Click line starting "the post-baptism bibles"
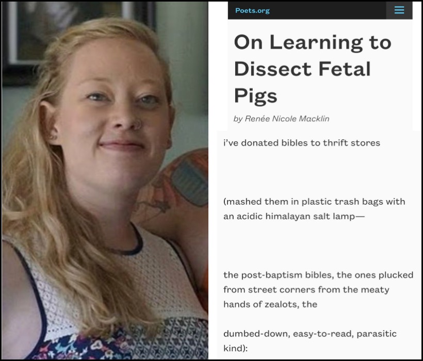The height and width of the screenshot is (361, 423). (318, 275)
